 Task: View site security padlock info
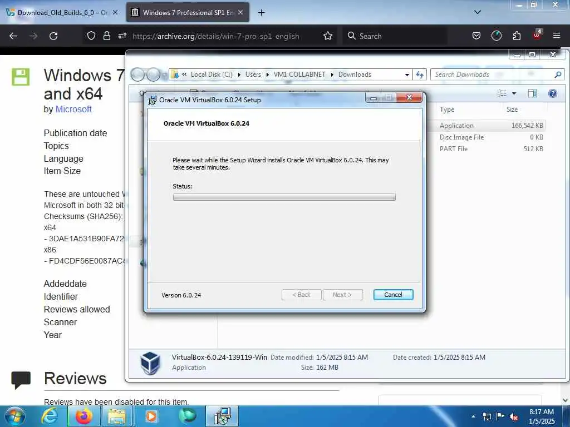click(106, 36)
